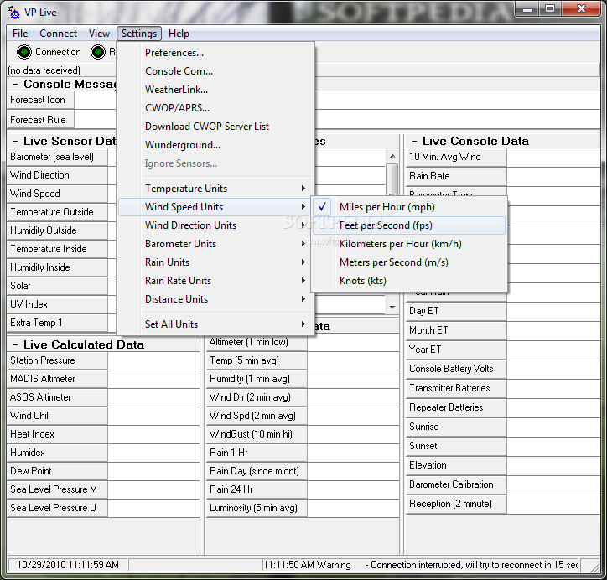Click the Station Pressure label
607x580 pixels.
(57, 360)
